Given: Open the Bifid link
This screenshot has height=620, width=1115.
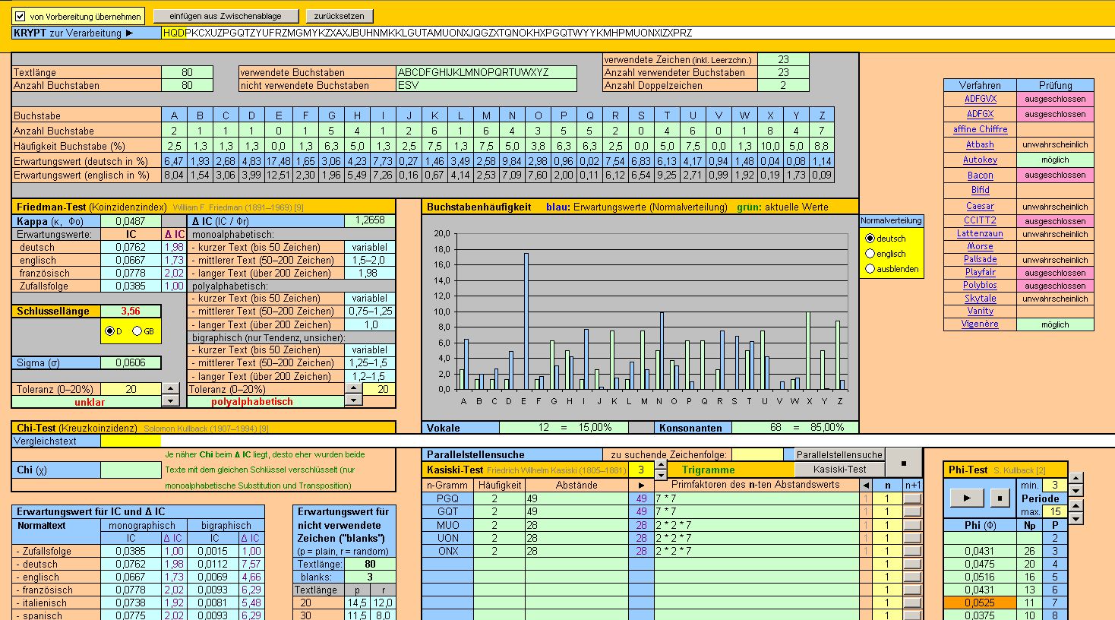Looking at the screenshot, I should click(x=980, y=190).
